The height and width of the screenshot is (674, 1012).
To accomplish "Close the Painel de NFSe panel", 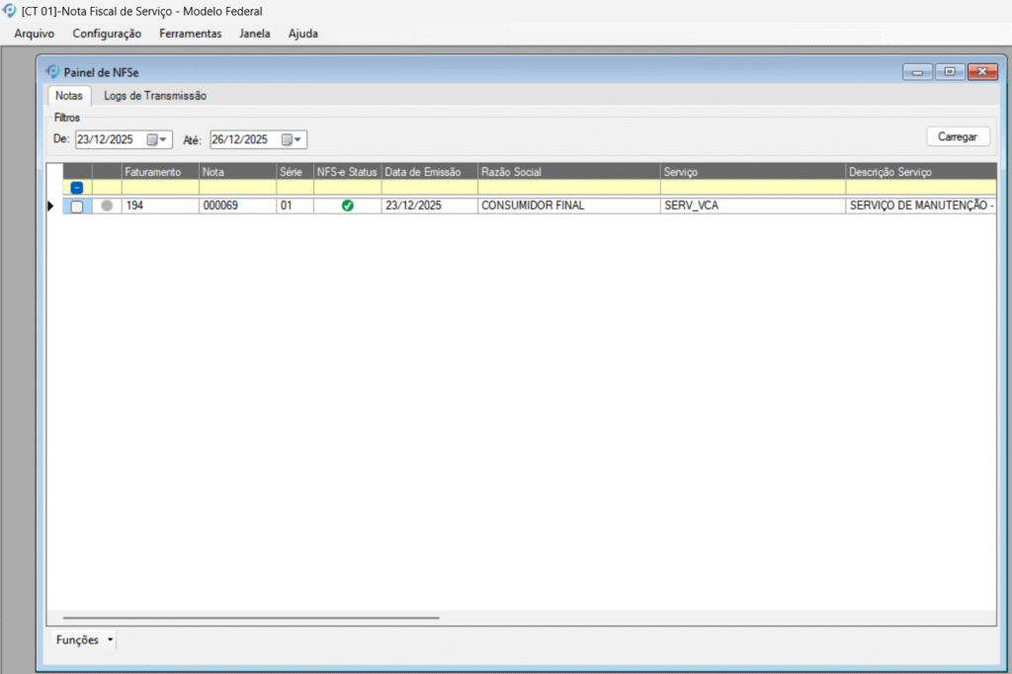I will [981, 72].
